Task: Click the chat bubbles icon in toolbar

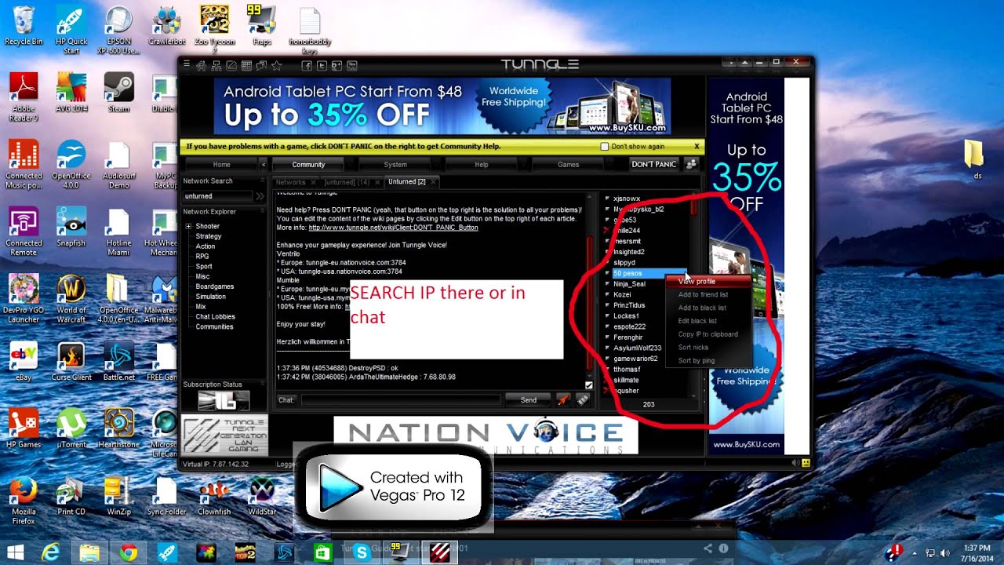Action: point(261,65)
